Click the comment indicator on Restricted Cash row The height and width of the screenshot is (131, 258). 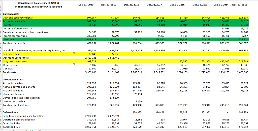[x=74, y=53]
